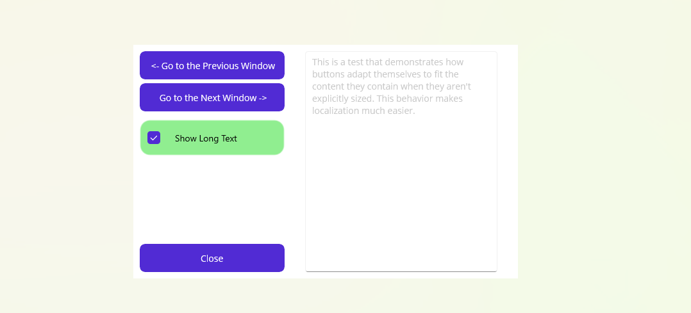691x313 pixels.
Task: Select the "Go to the Previous Window" label
Action: pos(218,66)
